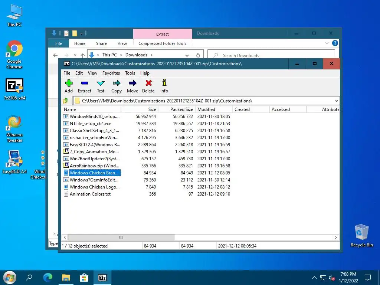
Task: Open Explorer's View ribbon tab
Action: pos(122,43)
